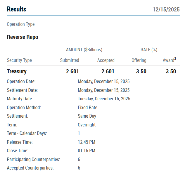The height and width of the screenshot is (181, 185).
Task: Click the "Overnight" value
Action: (87, 125)
